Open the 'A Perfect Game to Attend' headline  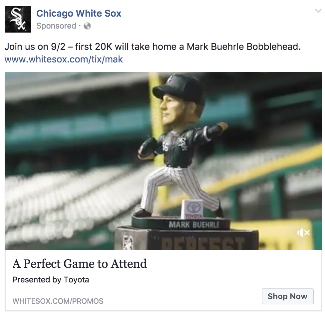click(x=80, y=264)
